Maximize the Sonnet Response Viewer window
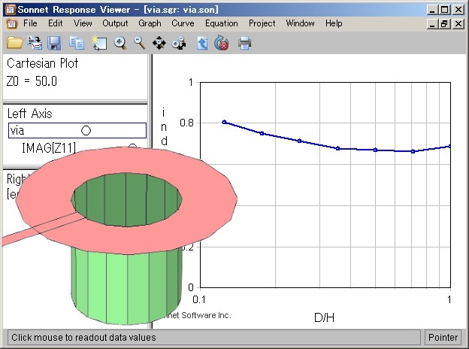 coord(444,10)
